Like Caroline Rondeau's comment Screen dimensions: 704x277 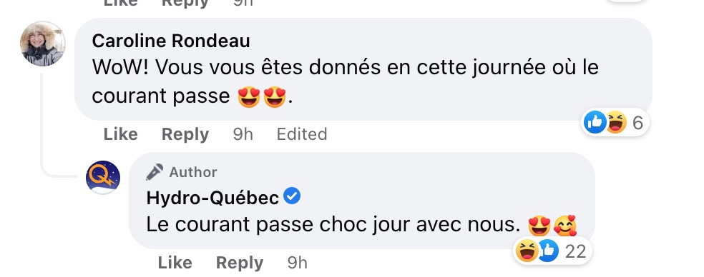(x=120, y=134)
